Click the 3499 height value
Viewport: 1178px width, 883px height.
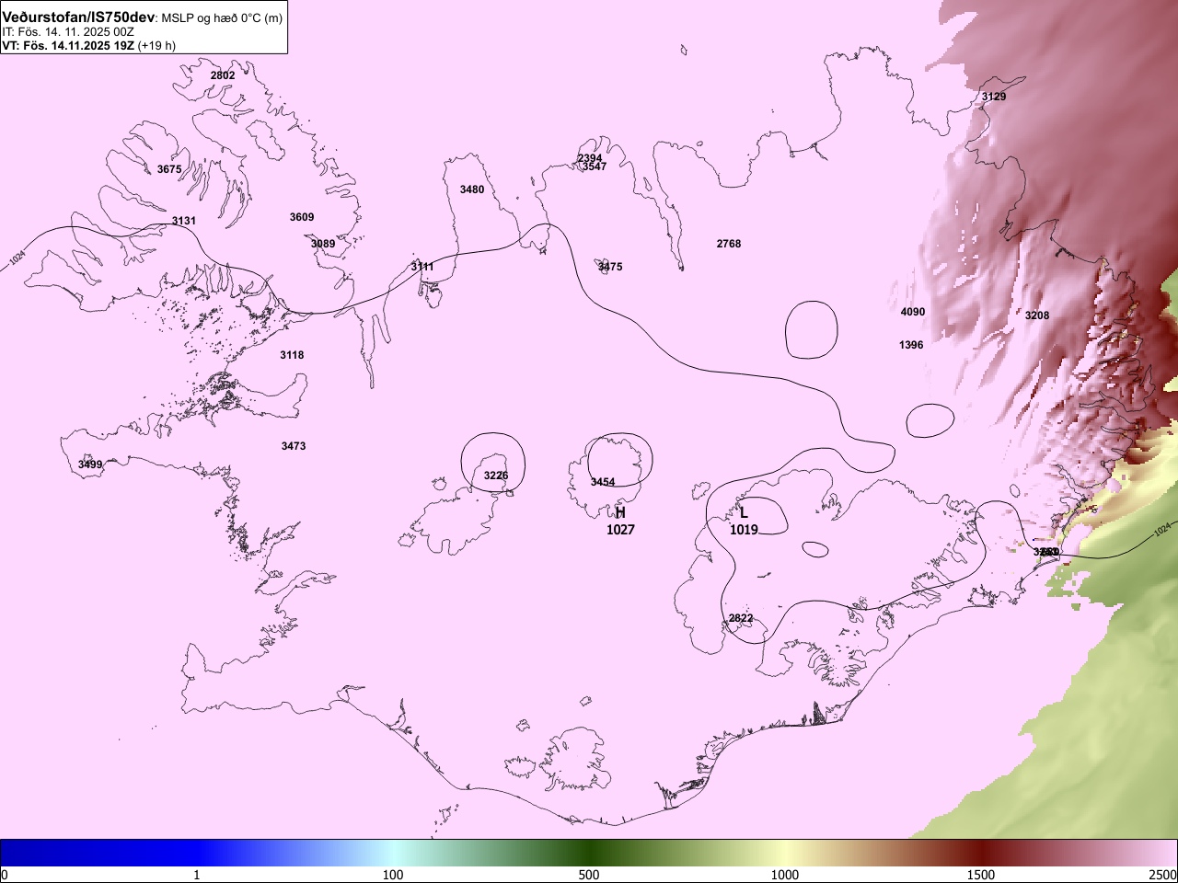click(90, 464)
